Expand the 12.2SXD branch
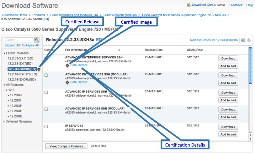255x154 pixels. pyautogui.click(x=8, y=116)
